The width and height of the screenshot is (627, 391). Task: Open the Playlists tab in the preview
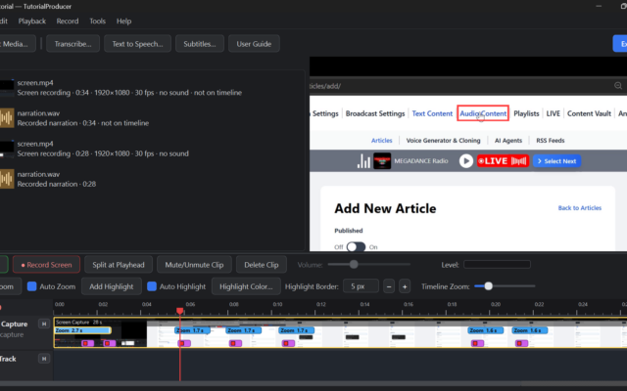[x=526, y=113]
